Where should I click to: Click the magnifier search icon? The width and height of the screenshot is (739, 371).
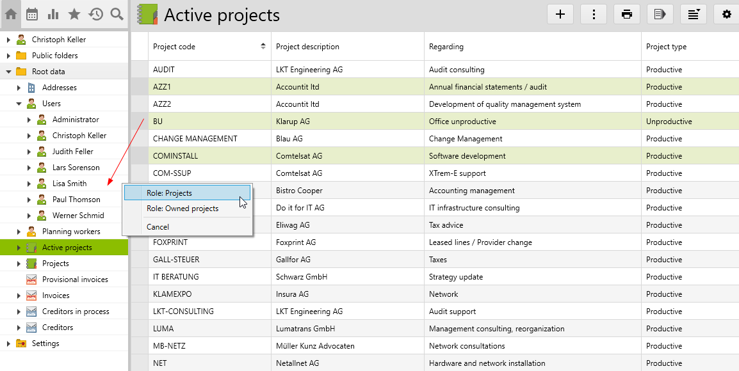click(x=117, y=14)
